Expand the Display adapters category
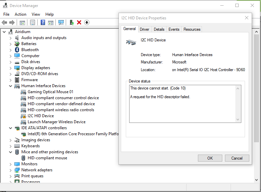This screenshot has height=192, width=261. click(x=10, y=68)
